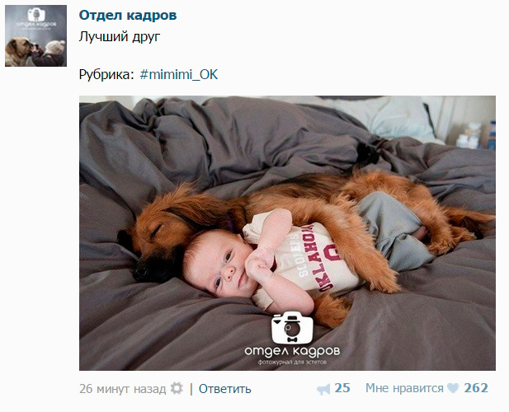Open the Отдел кадров avatar thumbnail
509x412 pixels.
point(35,35)
